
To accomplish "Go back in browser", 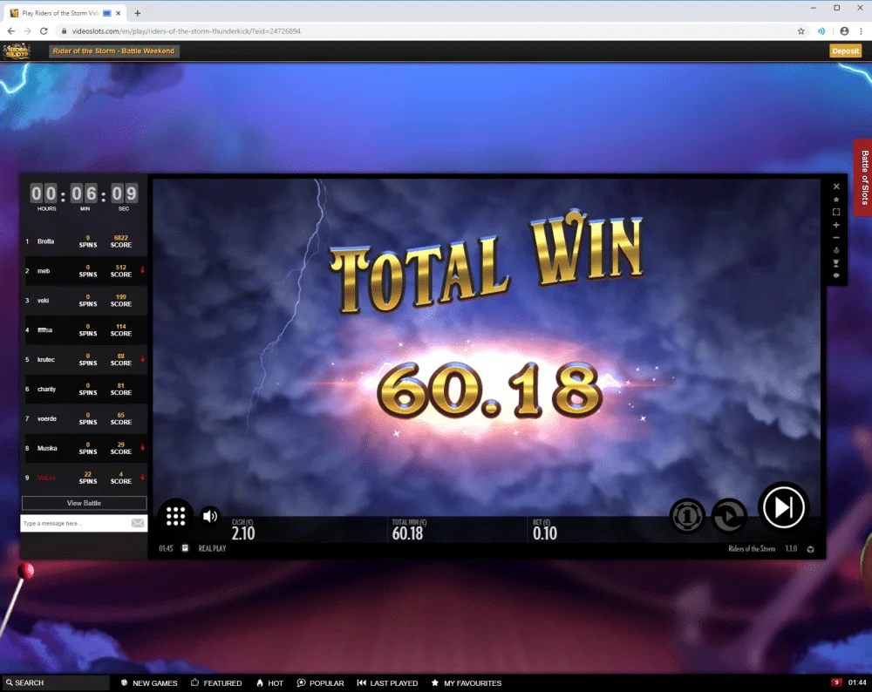I will click(11, 31).
